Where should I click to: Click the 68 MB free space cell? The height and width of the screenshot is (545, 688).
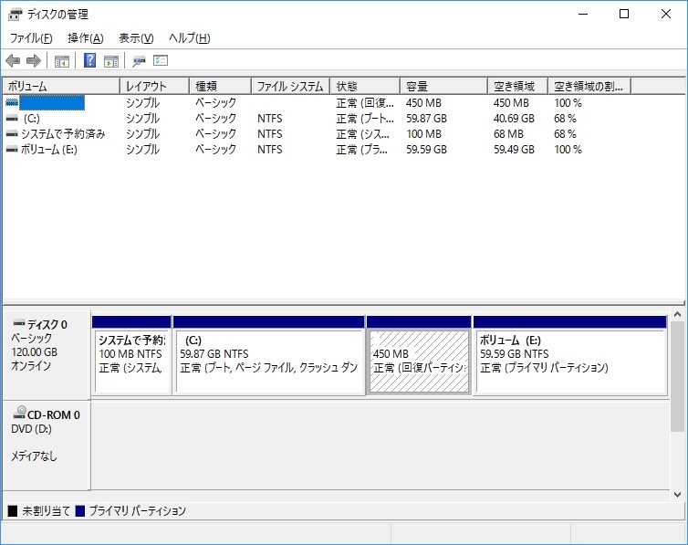(x=508, y=134)
